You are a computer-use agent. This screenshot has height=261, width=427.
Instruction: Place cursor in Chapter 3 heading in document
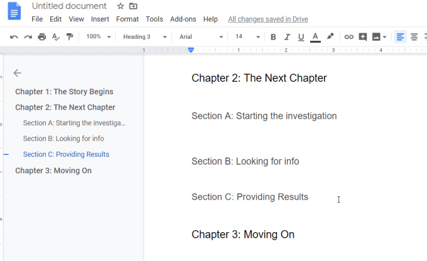pyautogui.click(x=243, y=234)
